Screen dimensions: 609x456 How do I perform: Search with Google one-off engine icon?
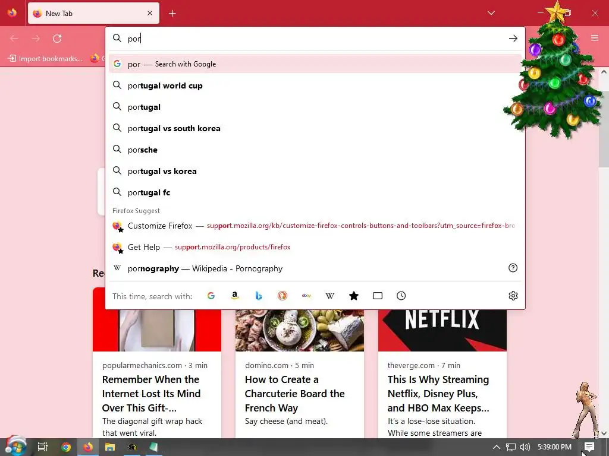211,296
